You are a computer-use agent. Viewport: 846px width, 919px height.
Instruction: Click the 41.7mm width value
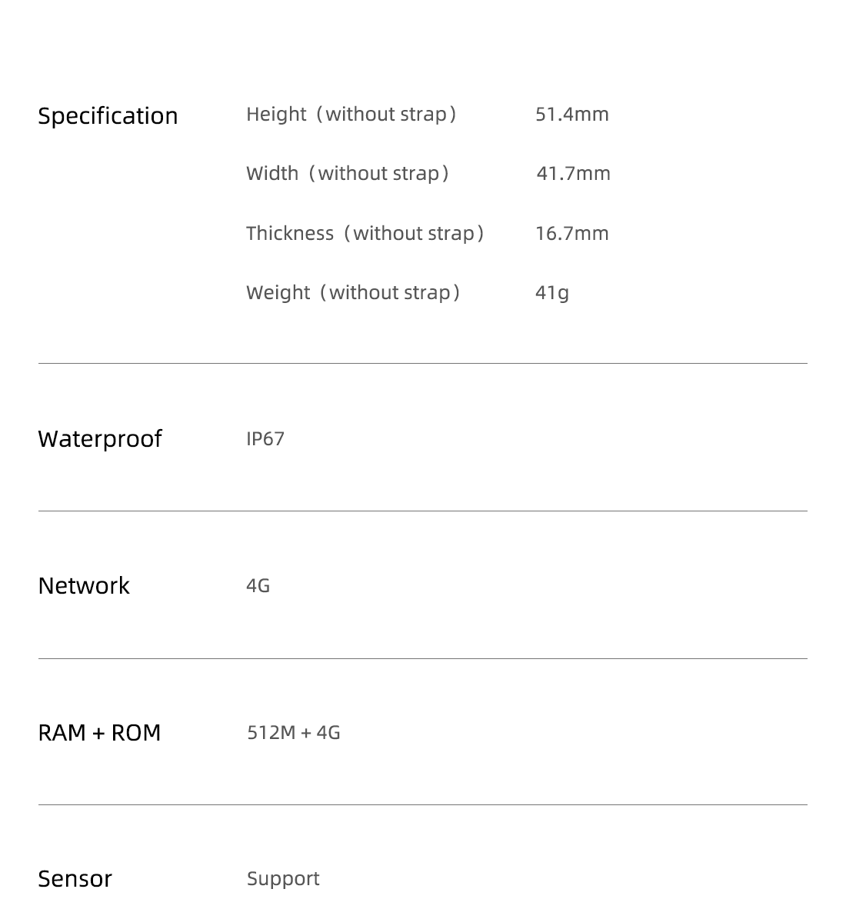coord(574,174)
